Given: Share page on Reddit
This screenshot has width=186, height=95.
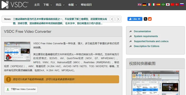Looking at the screenshot, I should 150,19.
